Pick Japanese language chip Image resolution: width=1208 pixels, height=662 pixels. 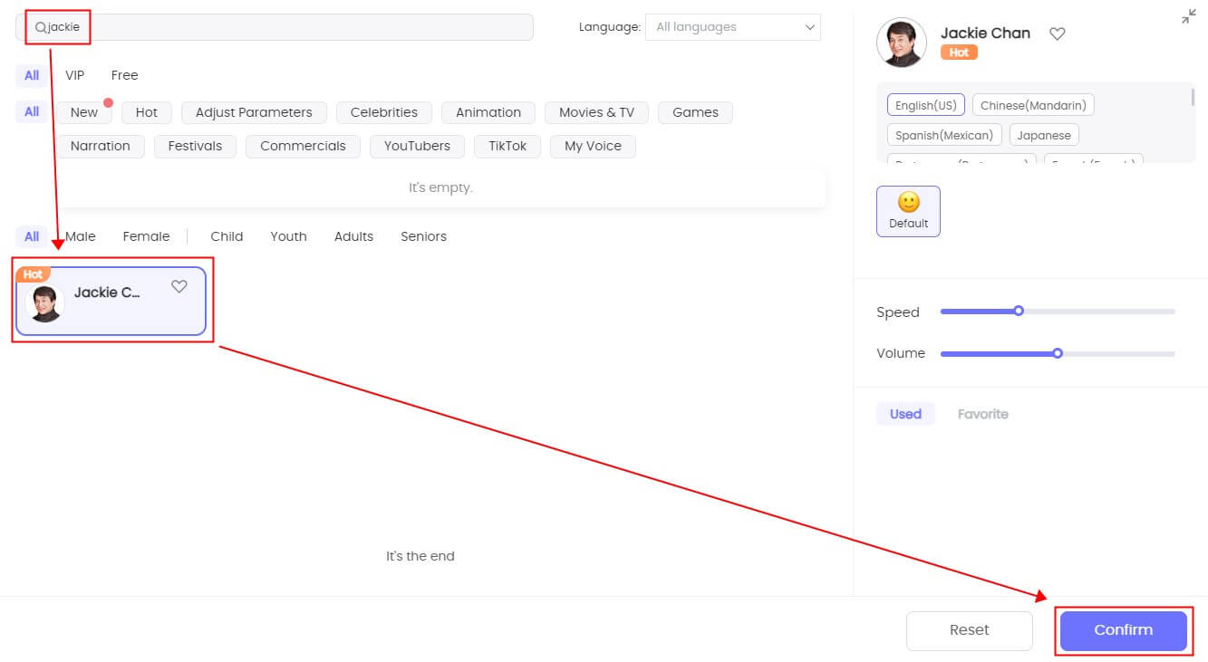(x=1044, y=135)
